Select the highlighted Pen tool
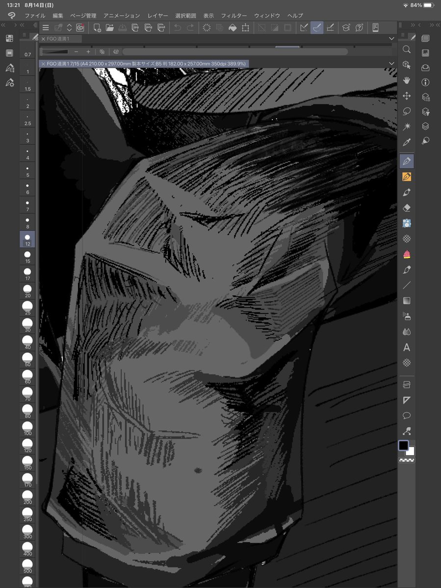 coord(406,161)
